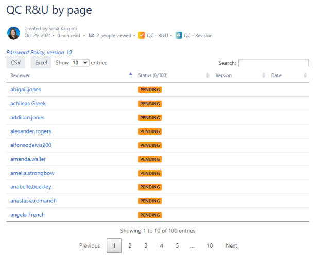The height and width of the screenshot is (265, 331).
Task: Click the QC - R&U label icon
Action: [x=142, y=36]
